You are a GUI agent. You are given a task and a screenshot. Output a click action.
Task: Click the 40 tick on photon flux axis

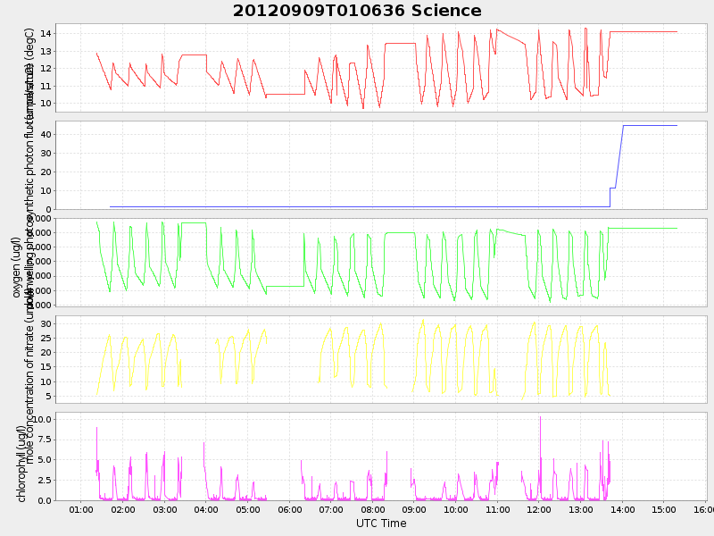click(x=46, y=135)
